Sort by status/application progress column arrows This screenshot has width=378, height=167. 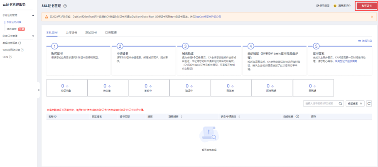pyautogui.click(x=239, y=116)
